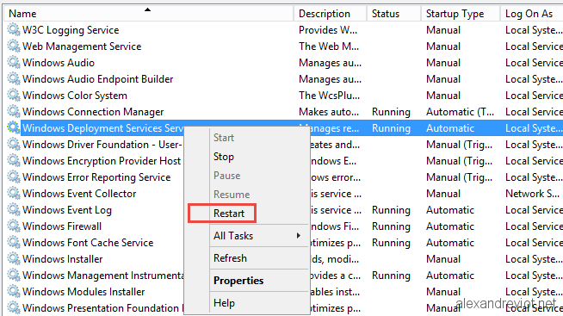Select Windows Presentation Foundation service name
Viewport: 563px width, 316px height.
tap(102, 307)
